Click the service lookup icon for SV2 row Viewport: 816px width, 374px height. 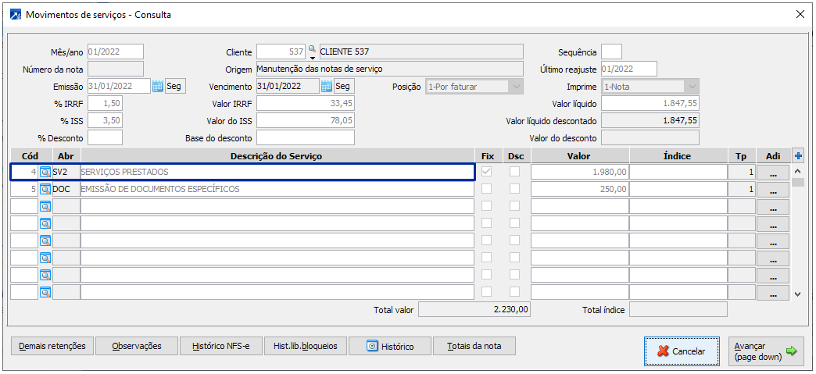pos(45,172)
